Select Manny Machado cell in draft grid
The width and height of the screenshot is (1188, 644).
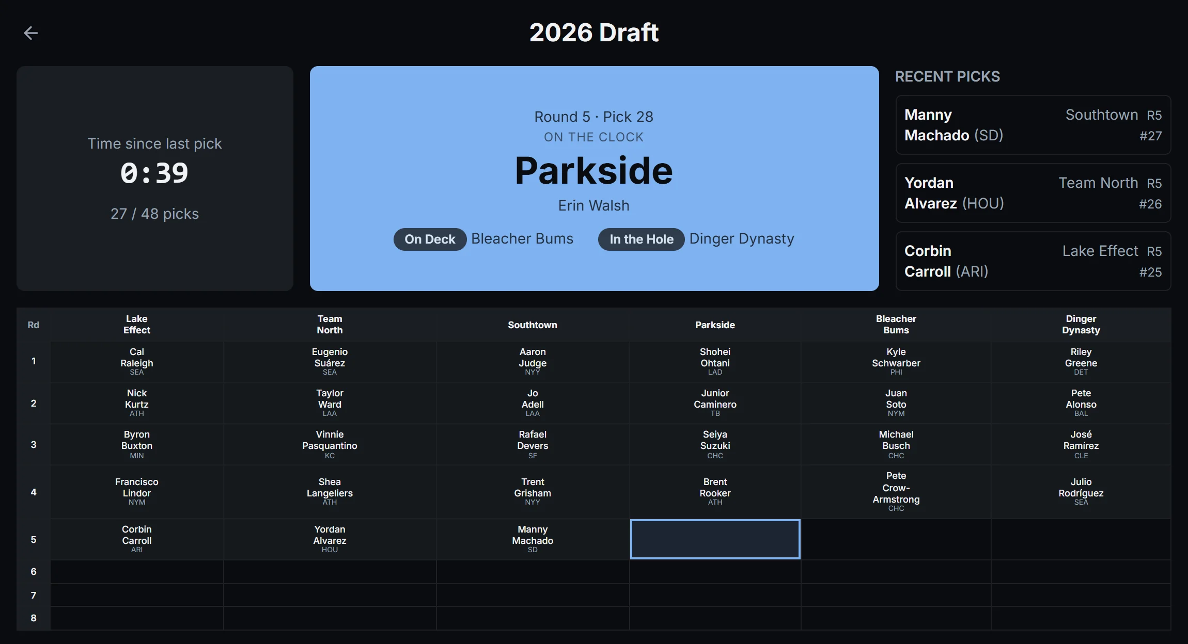[533, 539]
